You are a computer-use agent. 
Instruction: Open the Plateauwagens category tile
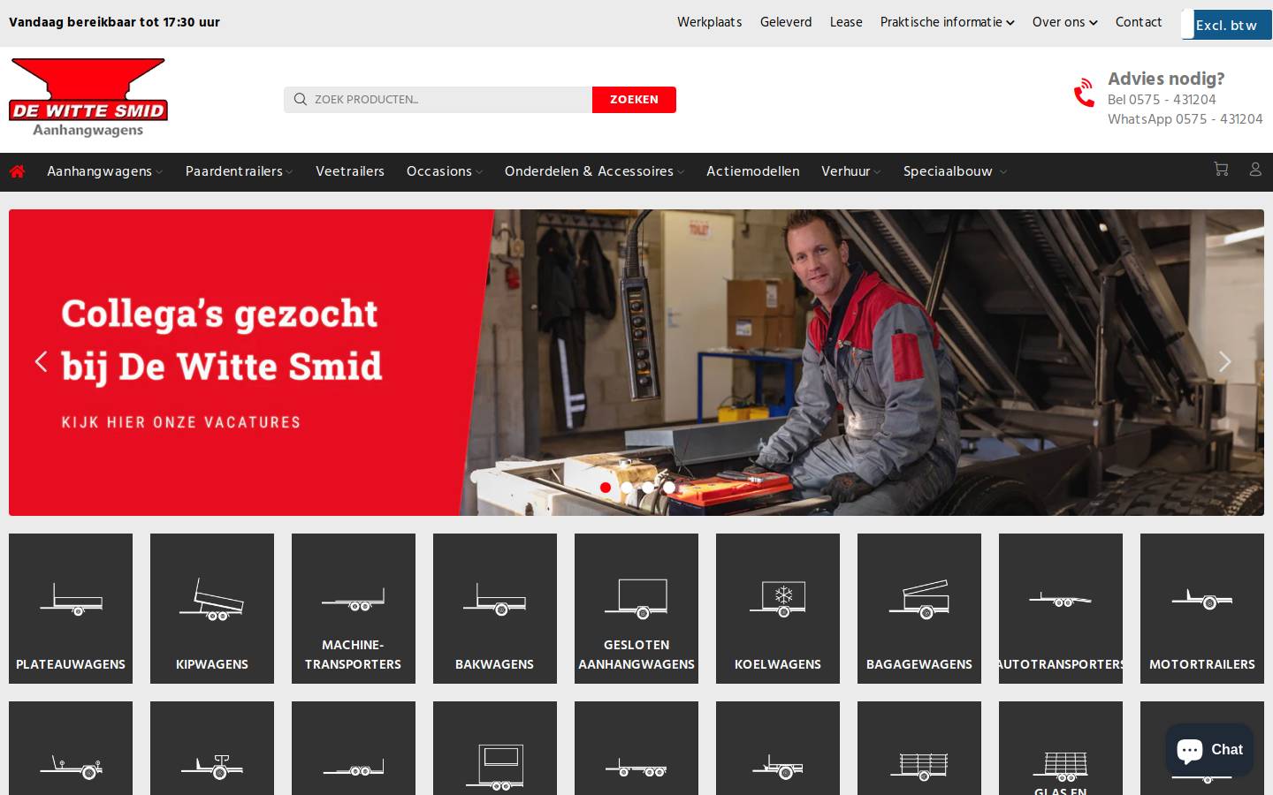(x=71, y=609)
